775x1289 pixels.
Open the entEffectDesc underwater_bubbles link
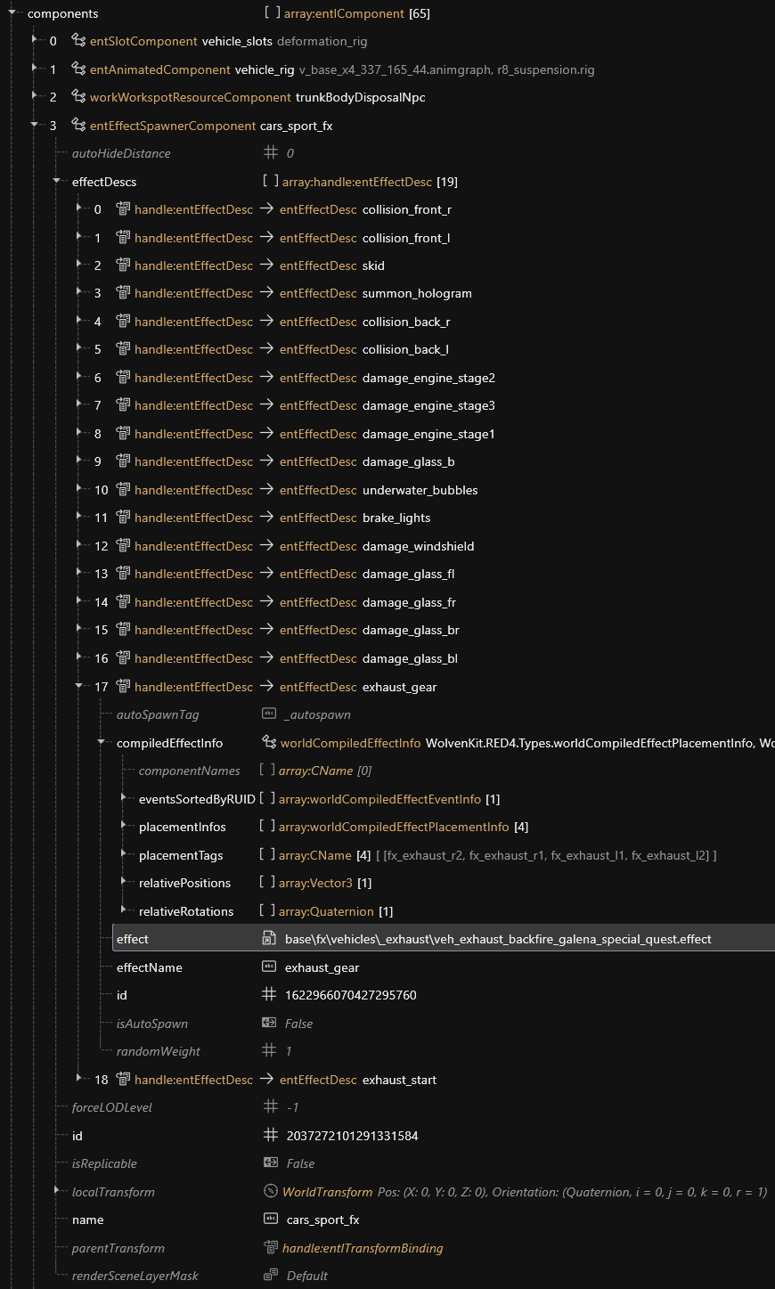(318, 490)
